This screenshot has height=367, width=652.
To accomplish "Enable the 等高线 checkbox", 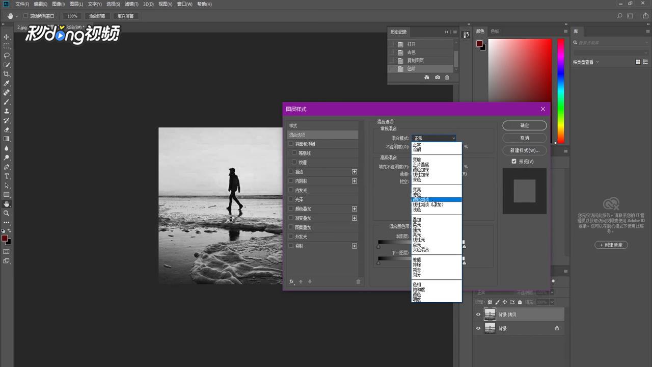I will click(294, 153).
